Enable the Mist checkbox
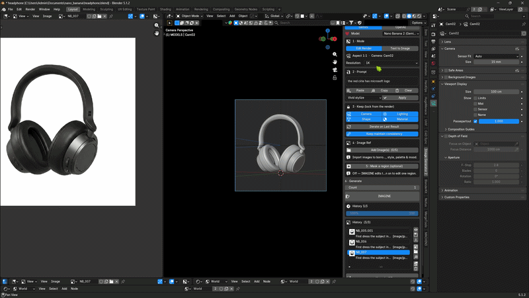This screenshot has height=298, width=529. [475, 104]
